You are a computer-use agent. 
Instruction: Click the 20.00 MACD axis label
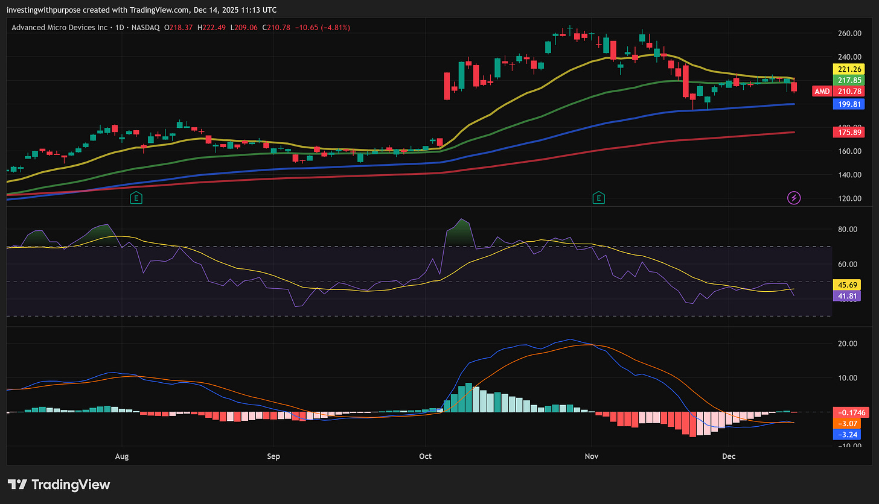point(848,344)
